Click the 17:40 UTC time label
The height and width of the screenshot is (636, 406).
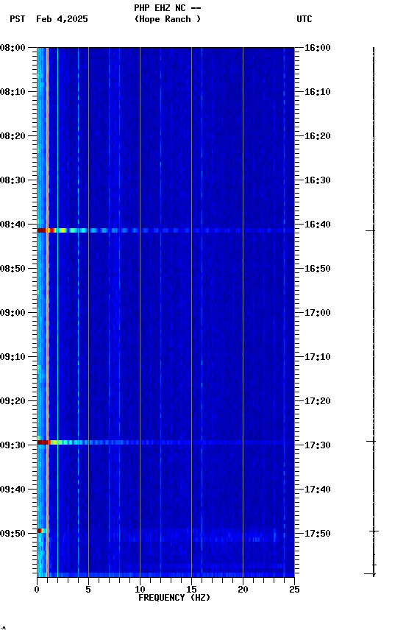(318, 490)
